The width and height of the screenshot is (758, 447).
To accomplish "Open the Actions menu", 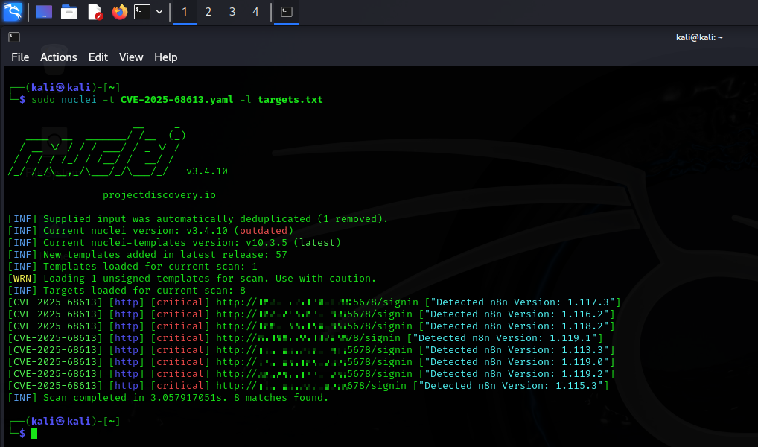I will pyautogui.click(x=59, y=57).
